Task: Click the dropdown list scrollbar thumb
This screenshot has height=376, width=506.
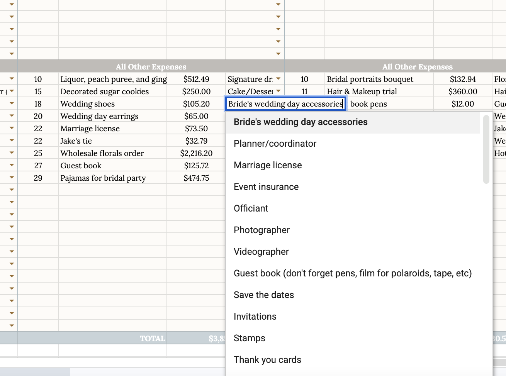Action: tap(486, 149)
